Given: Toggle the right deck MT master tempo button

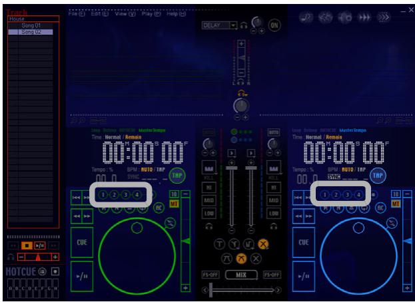Looking at the screenshot, I should point(396,204).
